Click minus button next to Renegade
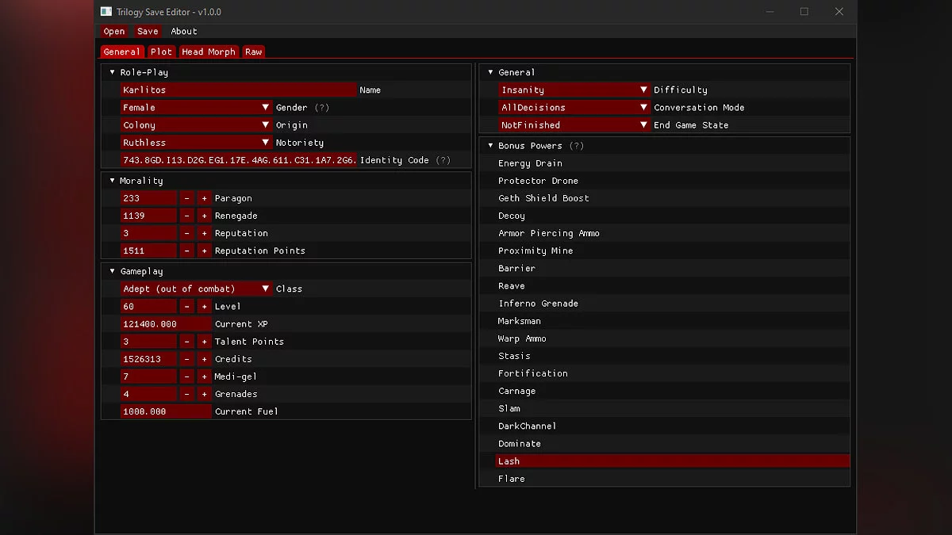This screenshot has width=952, height=535. (186, 216)
